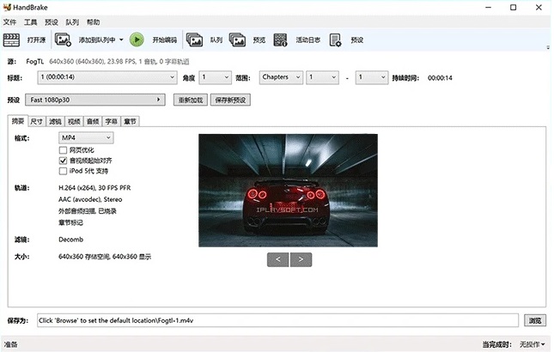This screenshot has height=352, width=554.
Task: Click the 预览 toolbar label
Action: [259, 39]
